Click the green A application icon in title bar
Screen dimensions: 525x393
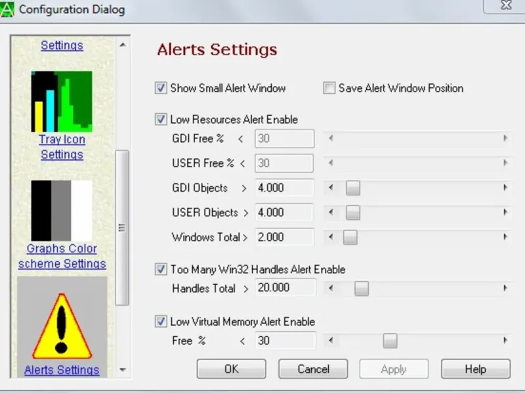[7, 9]
